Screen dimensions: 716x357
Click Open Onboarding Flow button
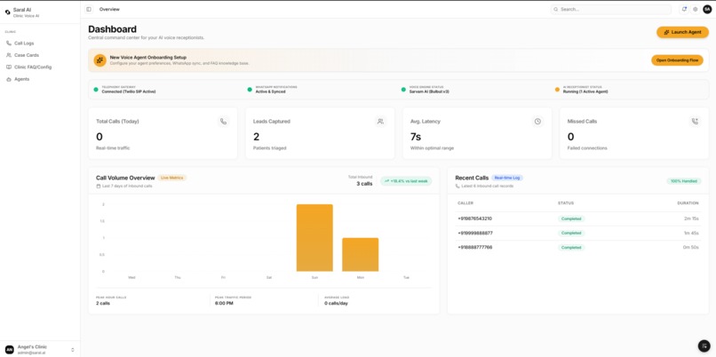(677, 60)
